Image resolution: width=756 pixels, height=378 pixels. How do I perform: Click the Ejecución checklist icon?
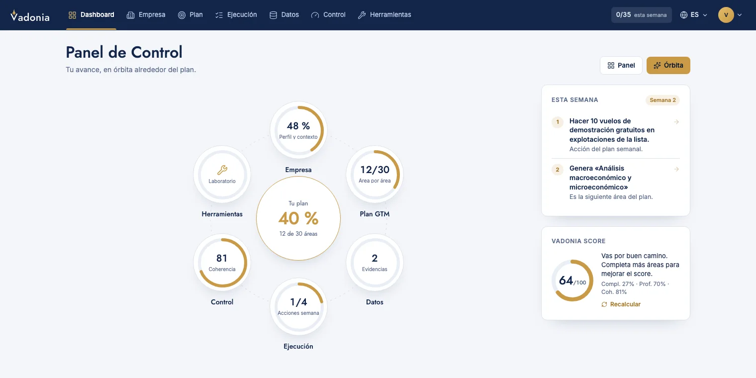click(x=219, y=15)
